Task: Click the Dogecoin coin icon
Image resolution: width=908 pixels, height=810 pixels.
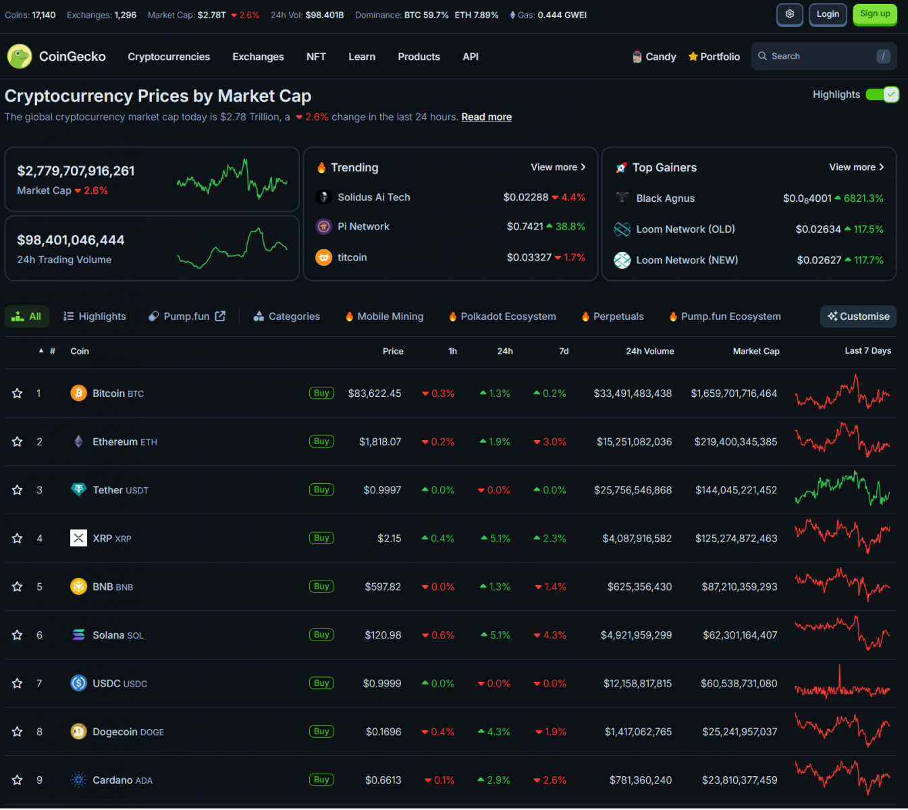Action: pyautogui.click(x=78, y=731)
